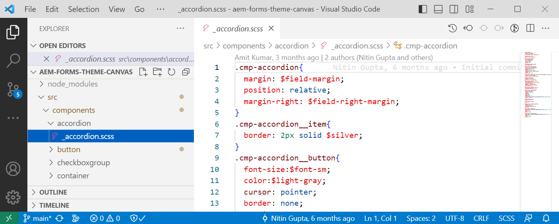
Task: Change language mode from SCSS
Action: coord(506,218)
